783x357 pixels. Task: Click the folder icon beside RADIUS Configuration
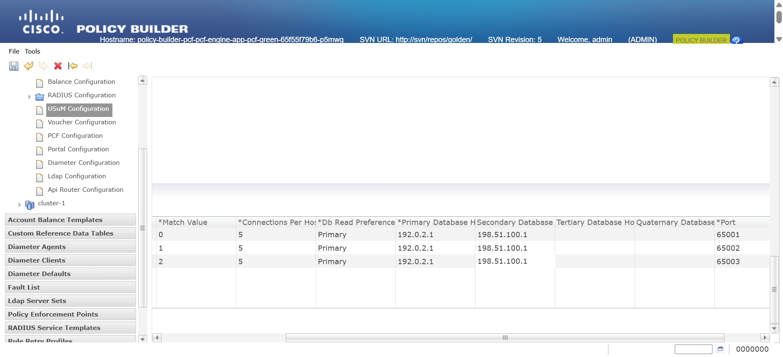tap(40, 97)
